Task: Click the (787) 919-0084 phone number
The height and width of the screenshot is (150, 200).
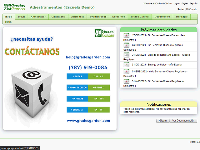Action: (x=88, y=67)
